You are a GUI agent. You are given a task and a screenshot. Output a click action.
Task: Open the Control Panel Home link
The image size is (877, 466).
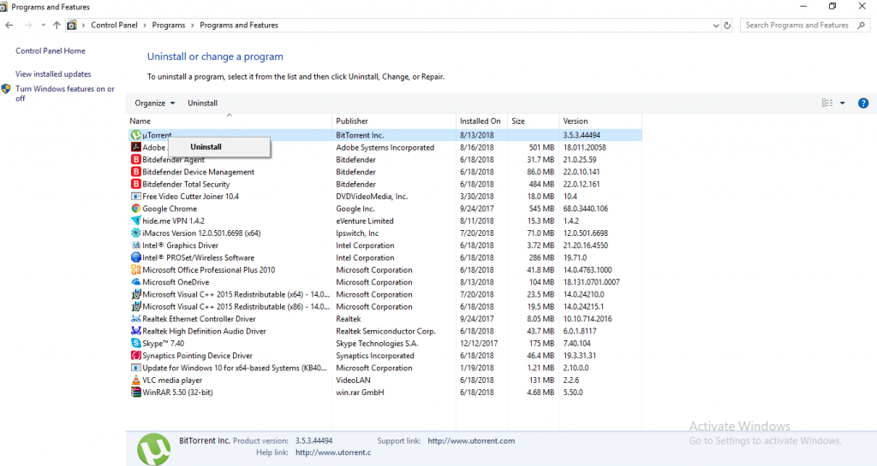[51, 50]
